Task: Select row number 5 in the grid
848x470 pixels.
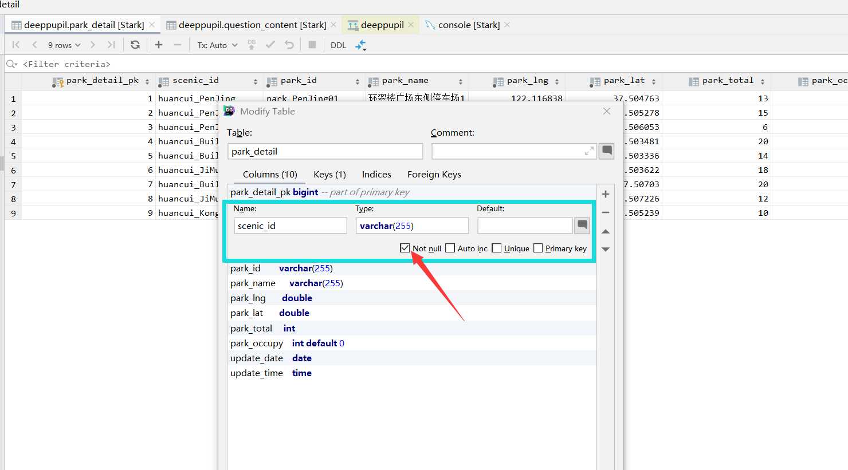Action: [x=13, y=156]
